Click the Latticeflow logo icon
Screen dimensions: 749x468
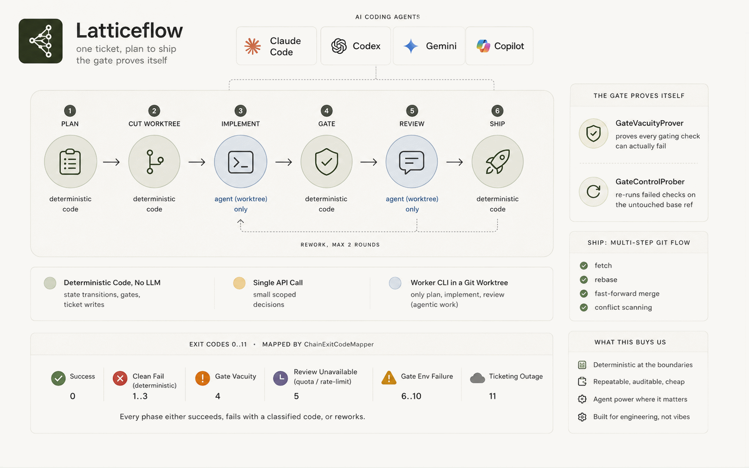coord(41,41)
